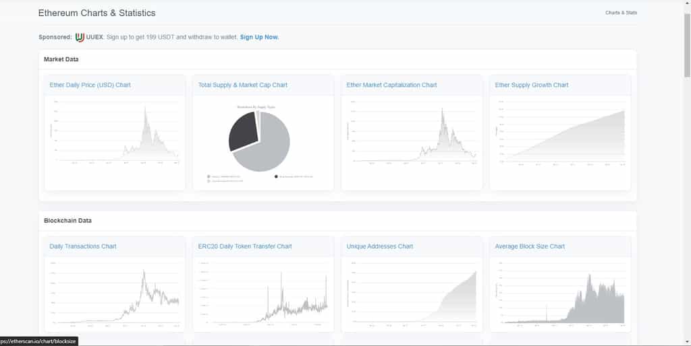This screenshot has height=346, width=691.
Task: Open Ether Supply Growth Chart link
Action: (532, 85)
